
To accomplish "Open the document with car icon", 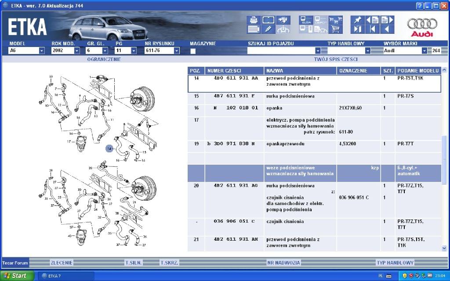I will click(320, 29).
